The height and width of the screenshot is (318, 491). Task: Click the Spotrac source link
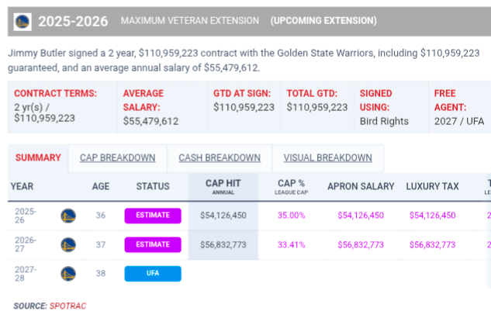[x=67, y=306]
